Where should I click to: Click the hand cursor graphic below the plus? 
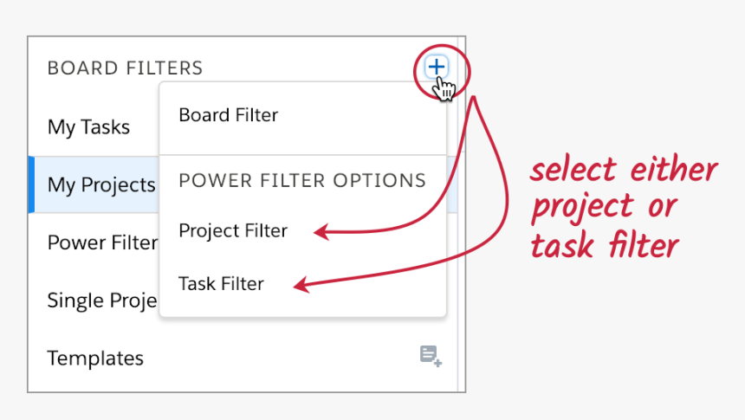[x=444, y=89]
